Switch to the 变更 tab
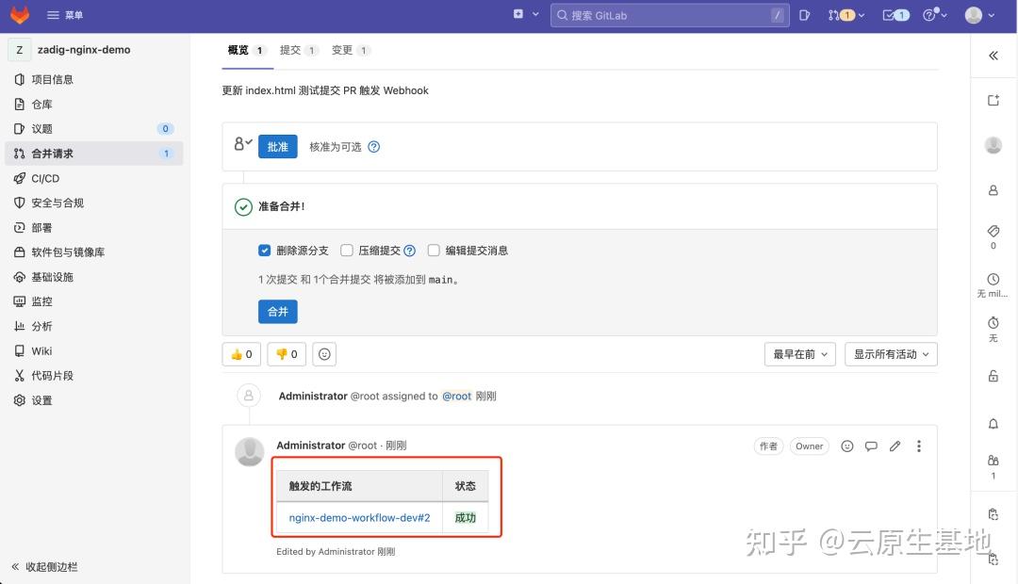Screen dimensions: 1018x584 click(342, 50)
